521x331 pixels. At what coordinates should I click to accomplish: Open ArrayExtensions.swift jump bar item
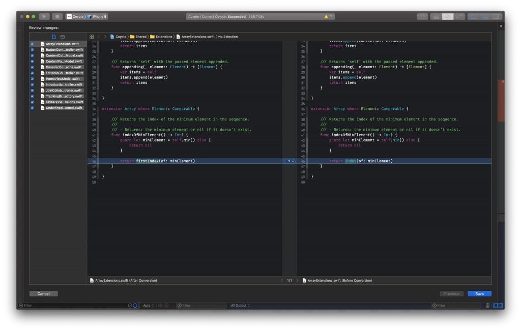[195, 37]
